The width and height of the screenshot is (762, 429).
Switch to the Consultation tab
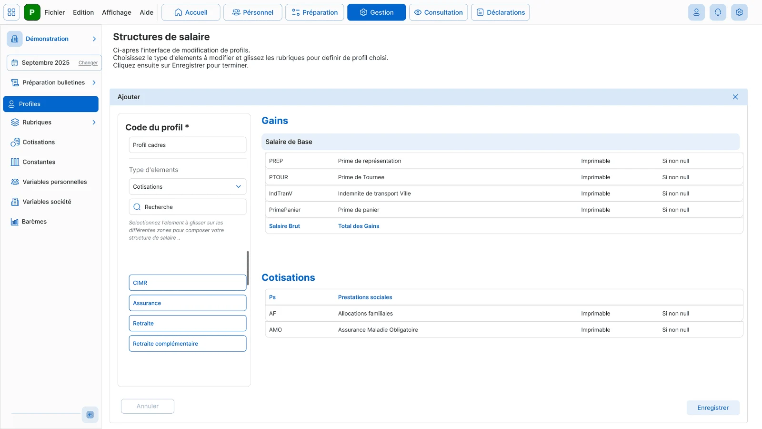tap(439, 12)
